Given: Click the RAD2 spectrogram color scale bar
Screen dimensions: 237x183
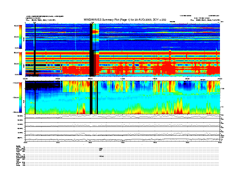Looking at the screenshot, I should (20, 37).
